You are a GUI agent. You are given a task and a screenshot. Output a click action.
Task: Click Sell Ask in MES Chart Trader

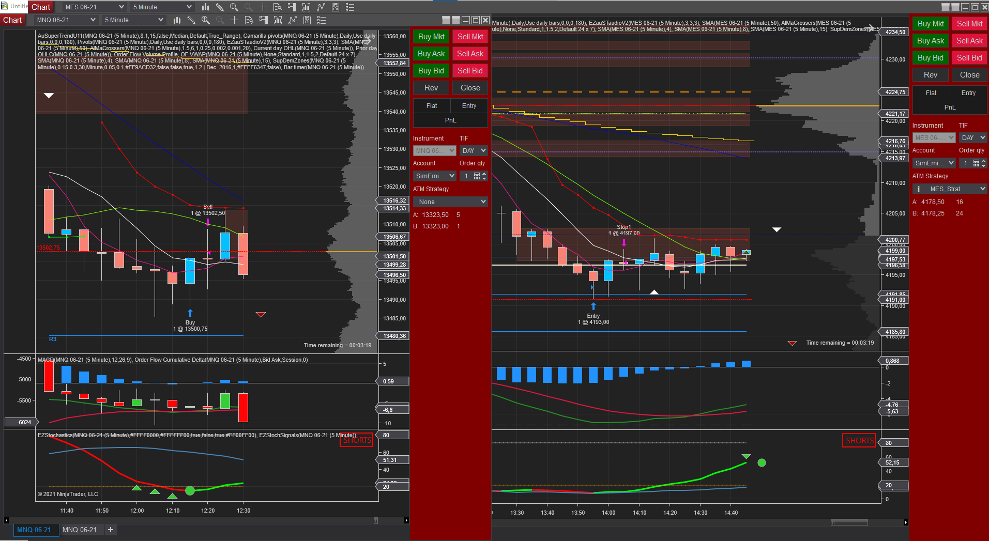(x=969, y=41)
